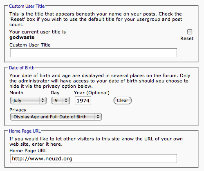Click the up-down arrows on the Day selector

click(x=66, y=100)
